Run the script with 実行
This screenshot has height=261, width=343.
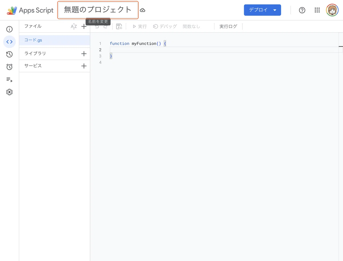139,27
